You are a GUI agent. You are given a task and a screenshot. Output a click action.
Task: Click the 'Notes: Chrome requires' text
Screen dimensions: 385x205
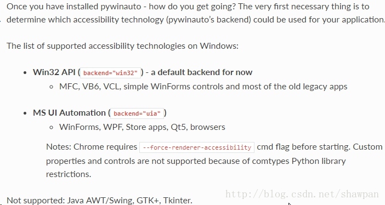pyautogui.click(x=92, y=147)
